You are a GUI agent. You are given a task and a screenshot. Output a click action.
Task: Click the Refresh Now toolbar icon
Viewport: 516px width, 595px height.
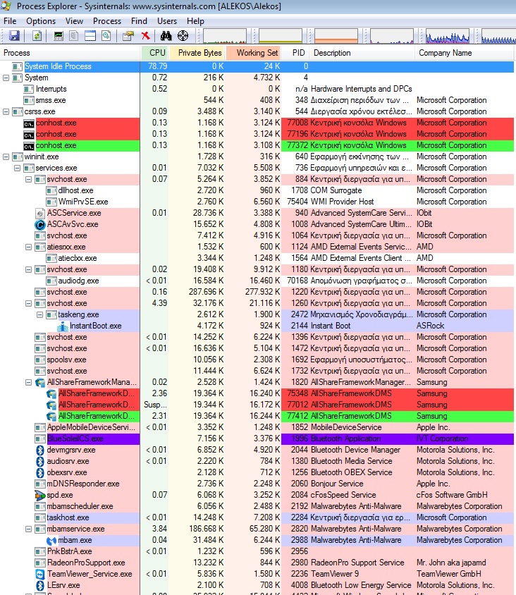tap(37, 36)
